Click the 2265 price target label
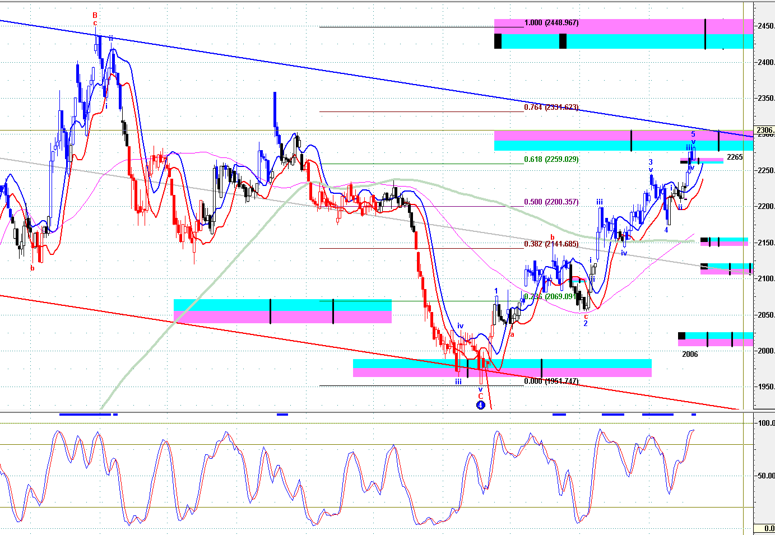Image resolution: width=775 pixels, height=535 pixels. pyautogui.click(x=735, y=157)
